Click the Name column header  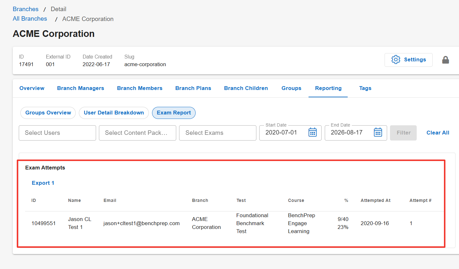coord(74,200)
